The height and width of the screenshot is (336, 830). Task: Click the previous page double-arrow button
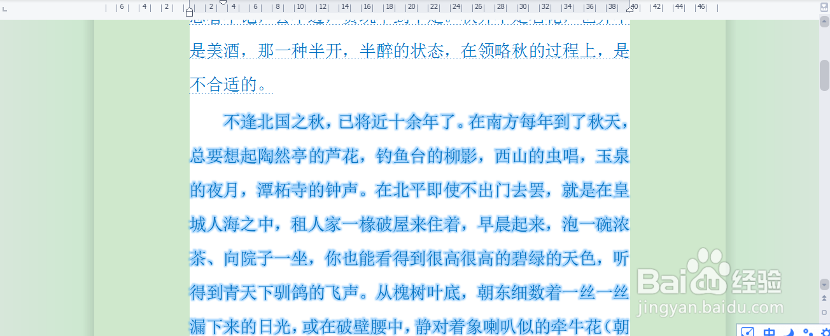click(824, 298)
